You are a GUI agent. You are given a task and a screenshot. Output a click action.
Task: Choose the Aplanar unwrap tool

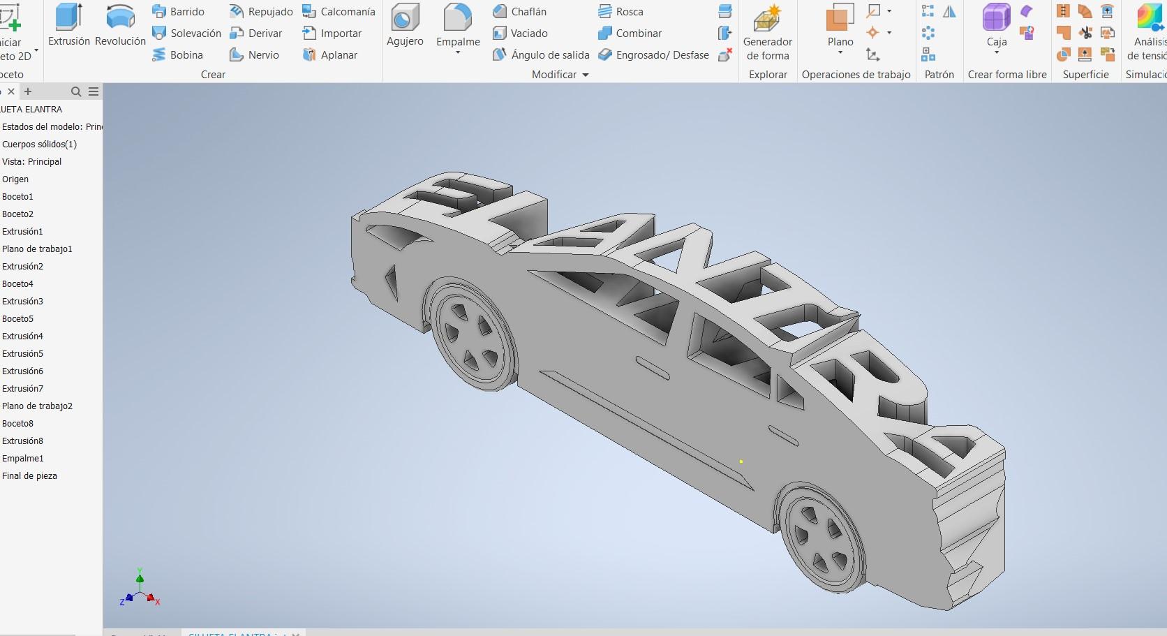(x=329, y=55)
